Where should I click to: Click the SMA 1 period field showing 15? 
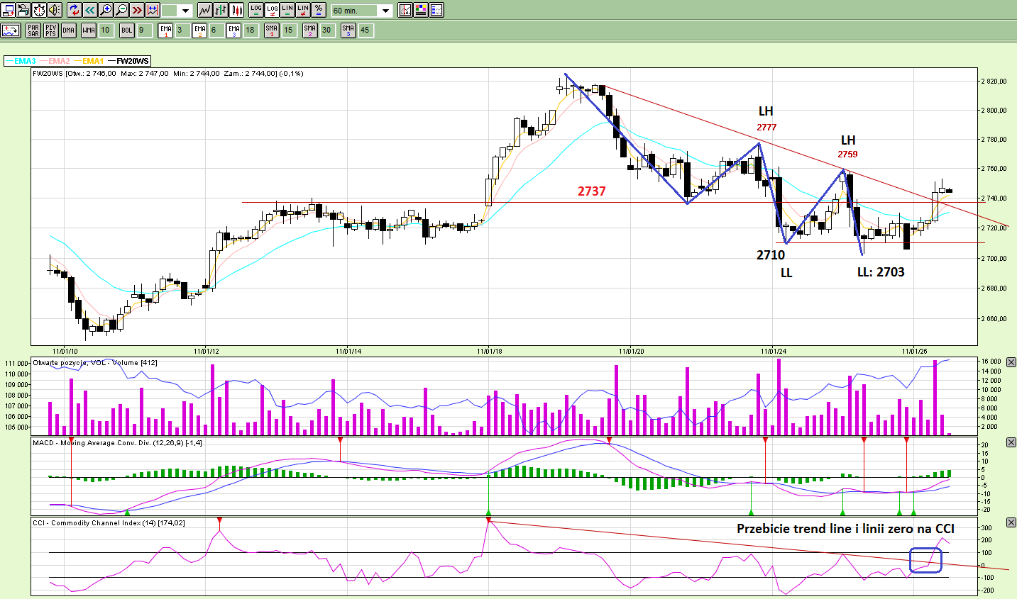[x=289, y=30]
